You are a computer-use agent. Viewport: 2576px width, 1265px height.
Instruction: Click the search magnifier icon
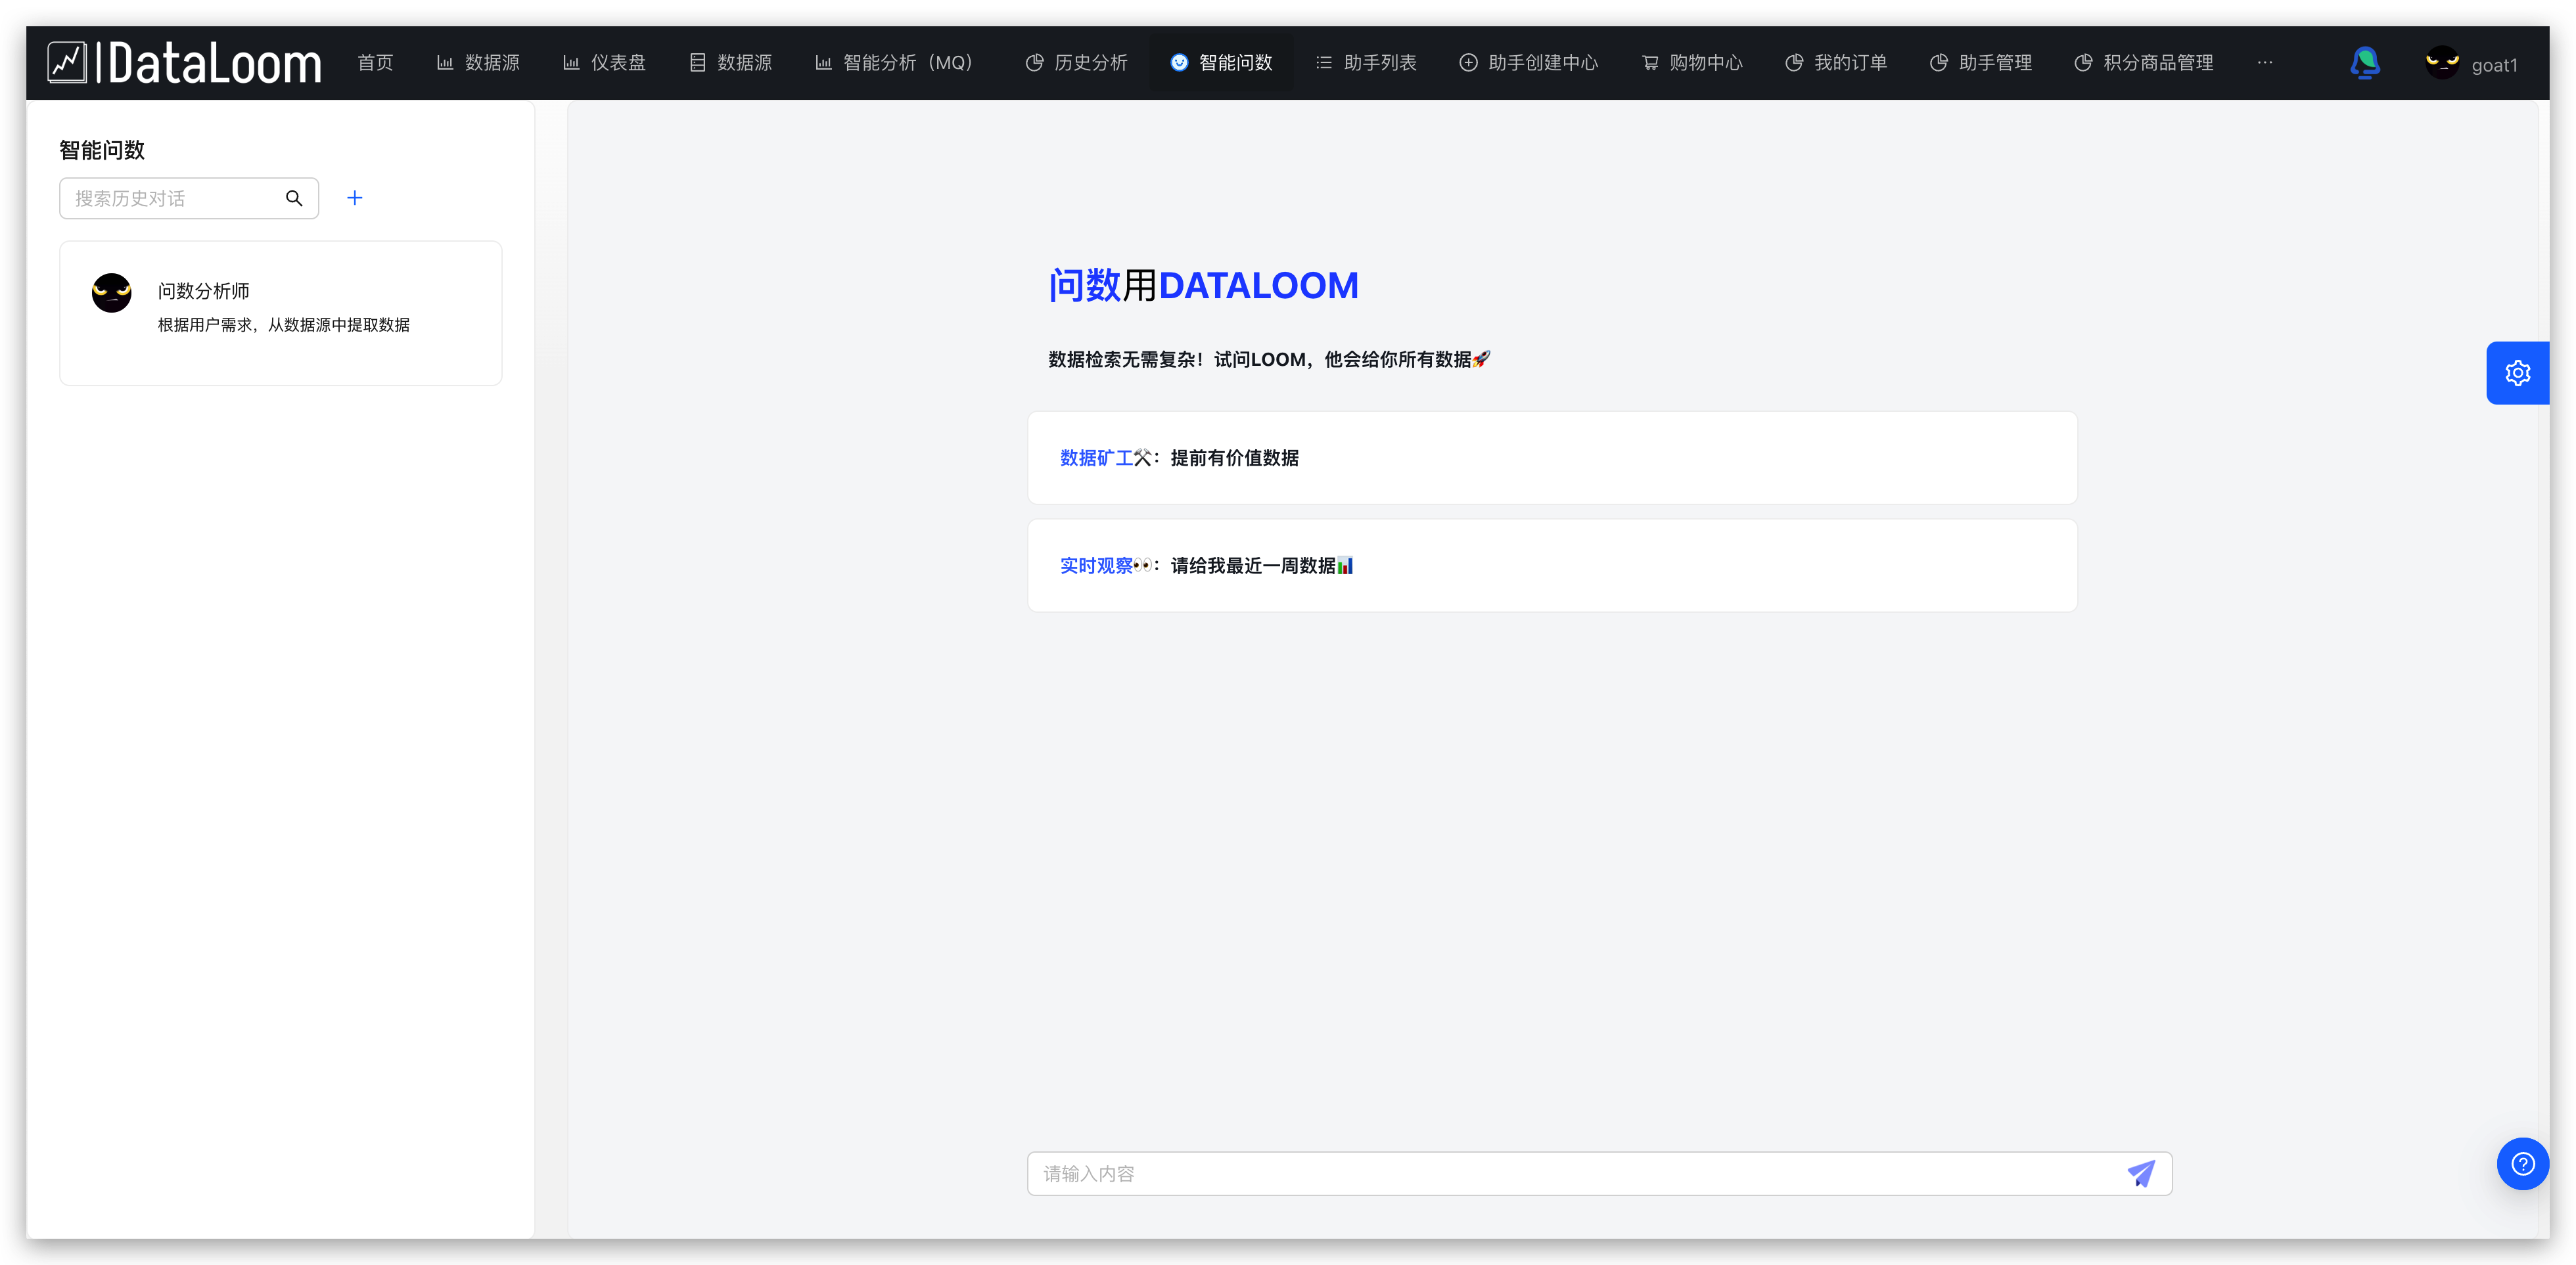[294, 198]
